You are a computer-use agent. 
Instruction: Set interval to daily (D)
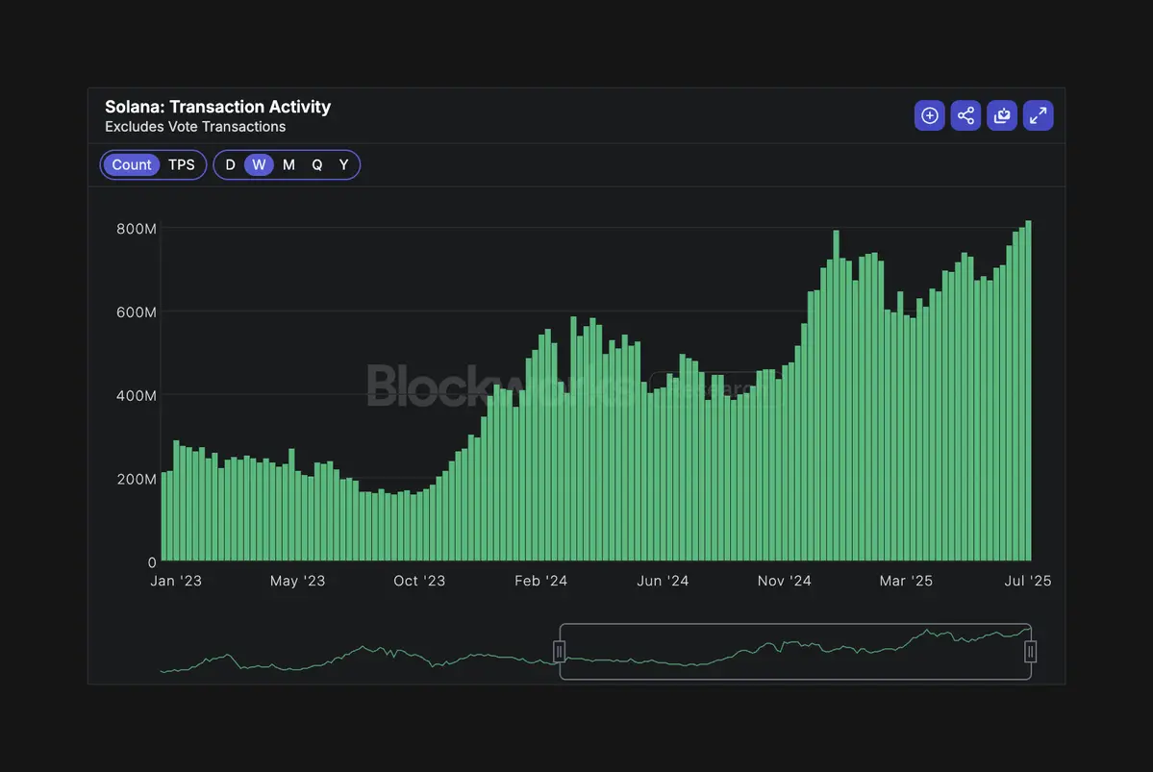230,164
